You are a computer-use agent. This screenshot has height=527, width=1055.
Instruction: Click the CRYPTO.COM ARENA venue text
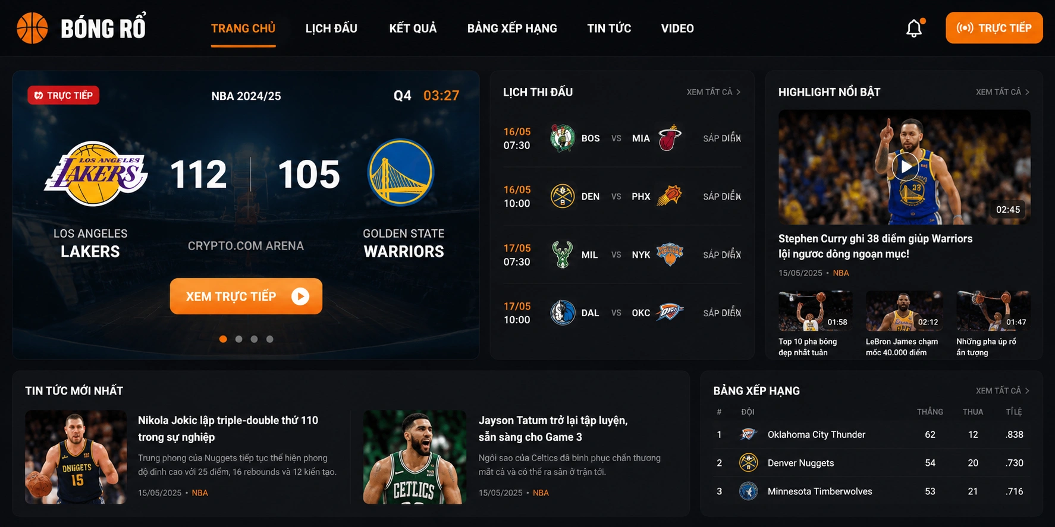246,246
